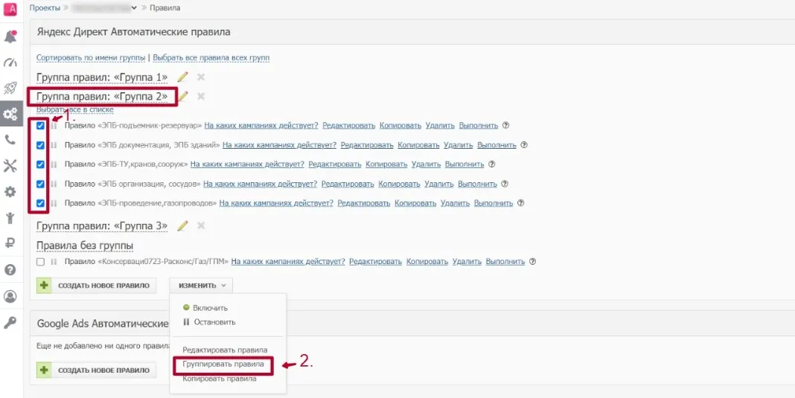This screenshot has height=398, width=795.
Task: Delete «Группа 3» with the cross icon
Action: pyautogui.click(x=201, y=225)
